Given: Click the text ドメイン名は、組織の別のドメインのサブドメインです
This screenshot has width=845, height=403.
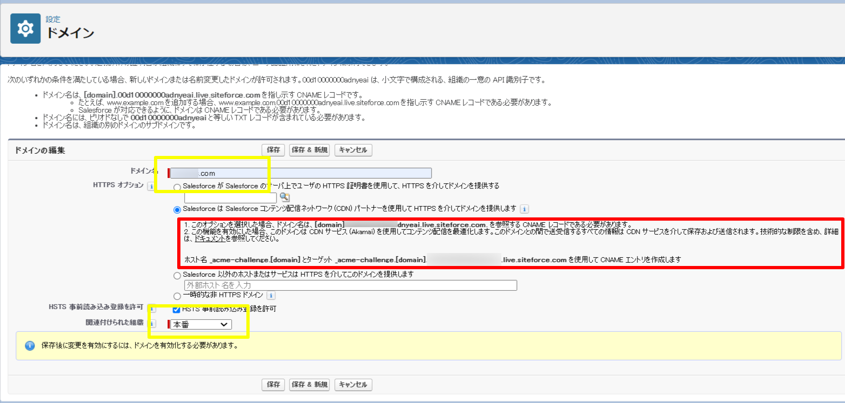Looking at the screenshot, I should click(118, 126).
